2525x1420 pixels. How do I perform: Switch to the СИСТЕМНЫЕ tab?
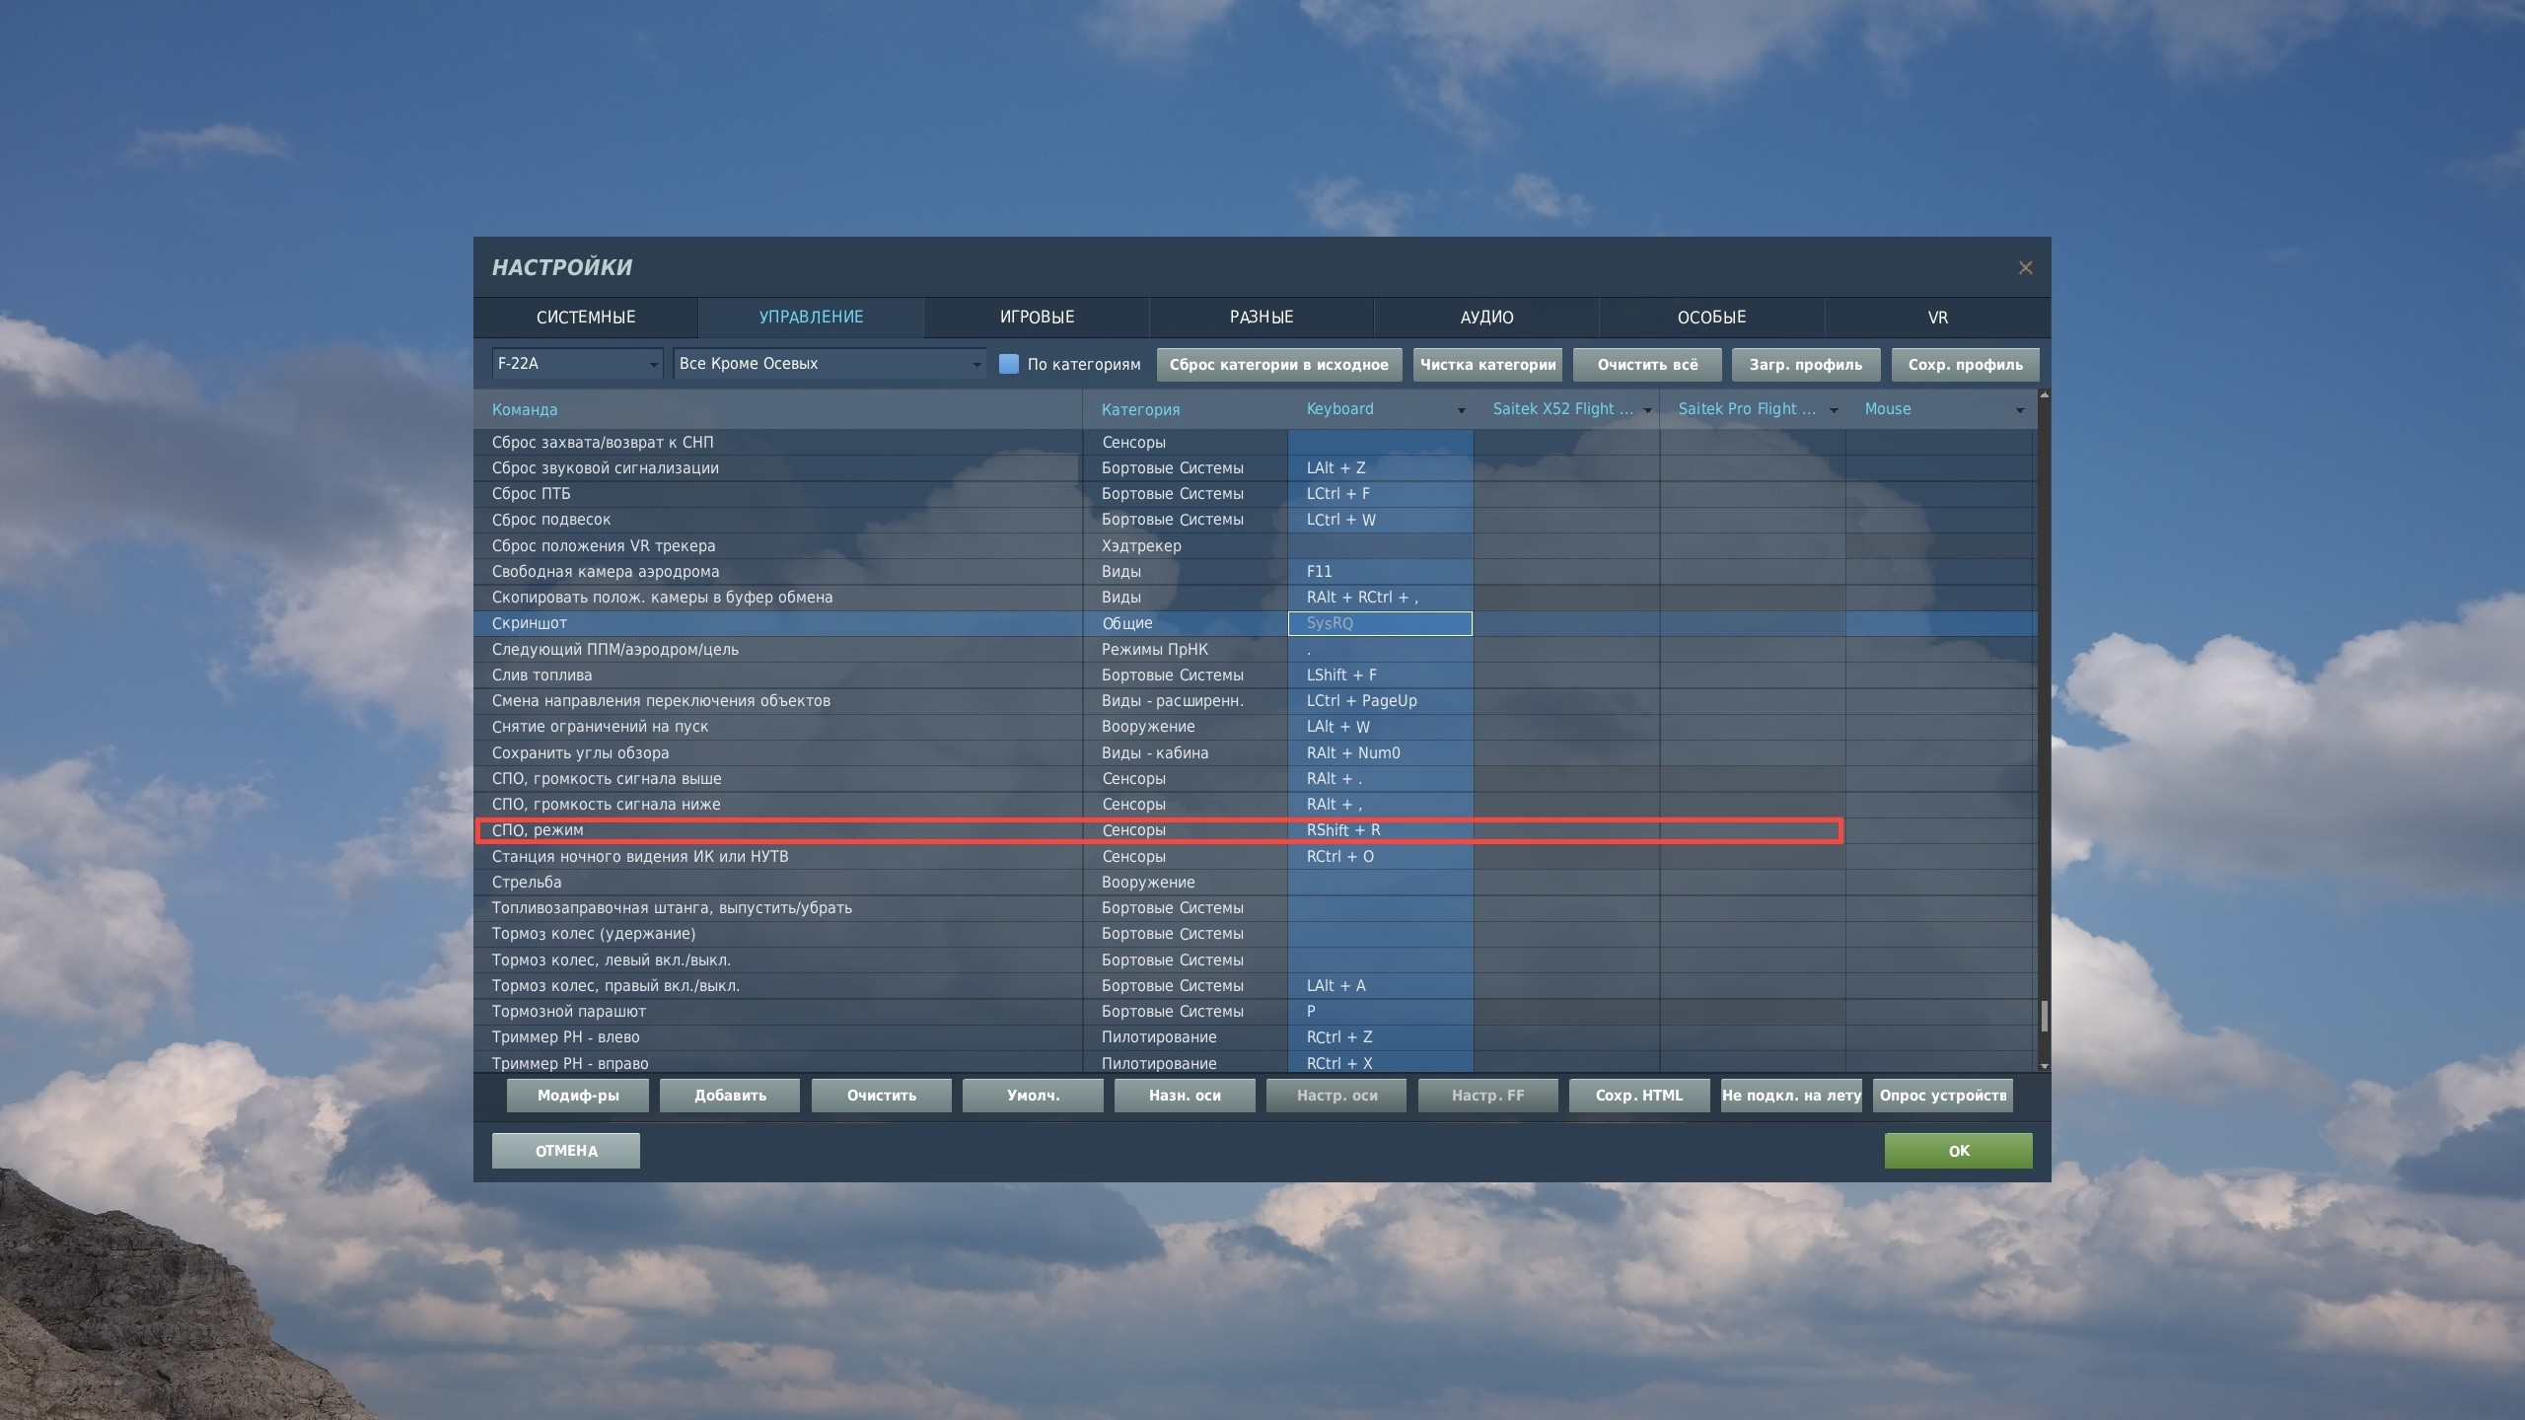[x=586, y=318]
